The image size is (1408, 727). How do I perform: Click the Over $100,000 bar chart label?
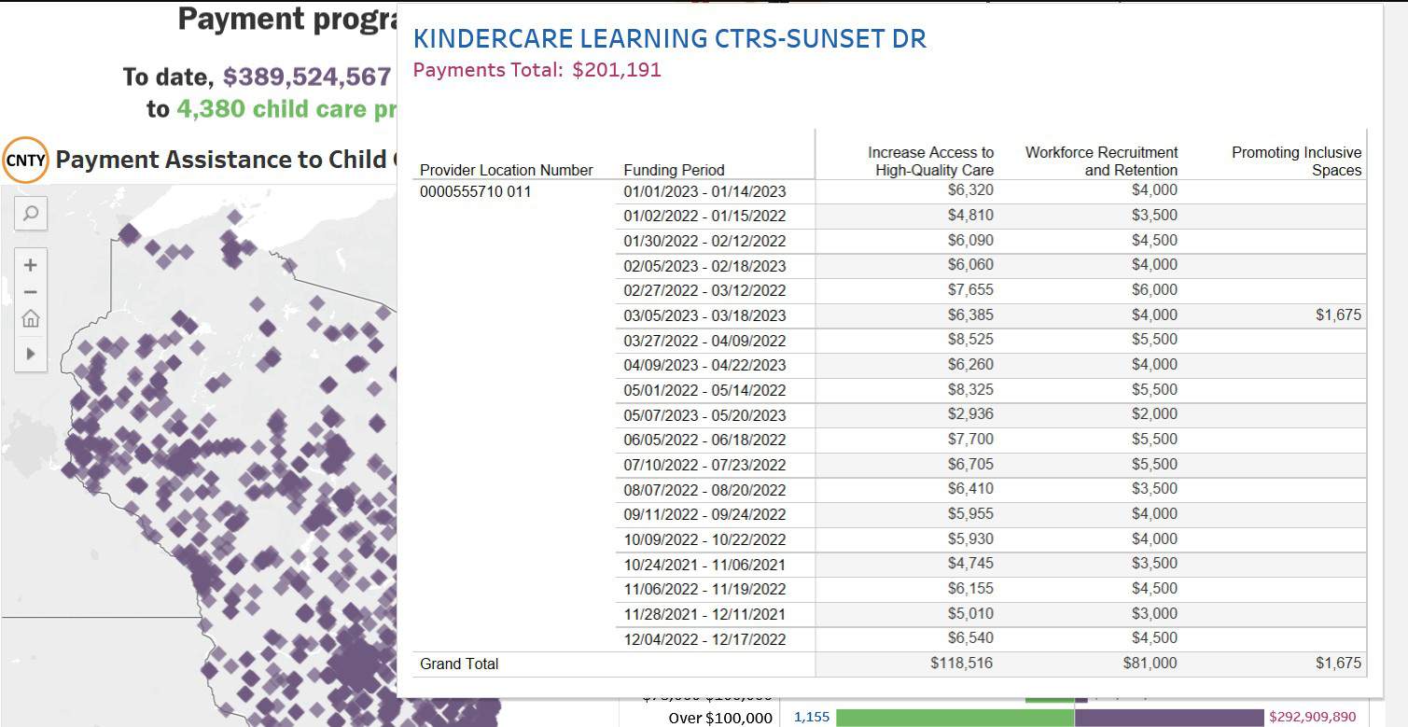click(x=720, y=718)
